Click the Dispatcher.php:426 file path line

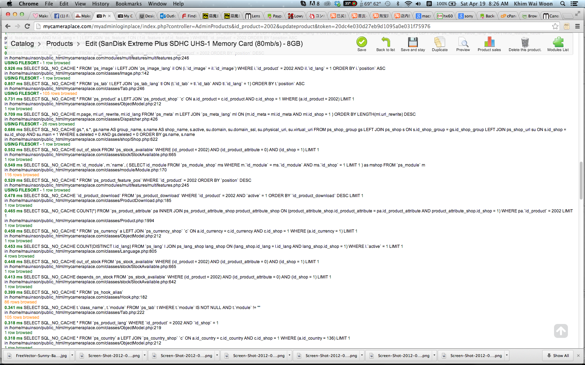[x=81, y=119]
